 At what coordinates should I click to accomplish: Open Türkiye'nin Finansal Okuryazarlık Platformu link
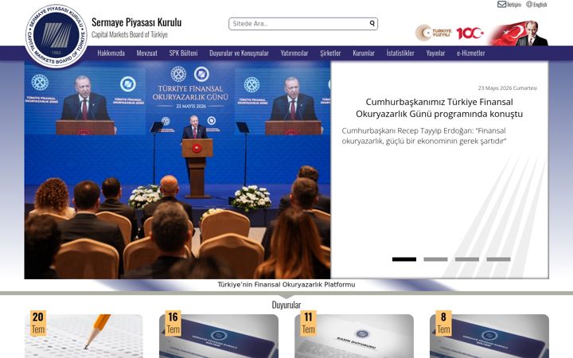point(286,285)
